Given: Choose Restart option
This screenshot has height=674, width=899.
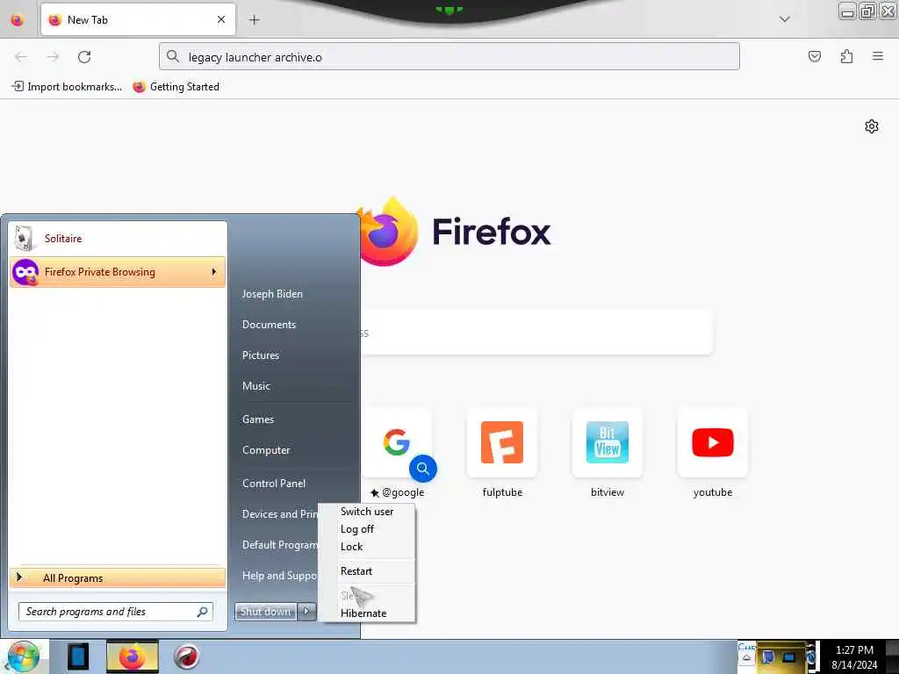Looking at the screenshot, I should coord(356,570).
